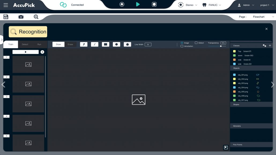Add a new class with plus icon
The height and width of the screenshot is (155, 276).
pos(270,46)
